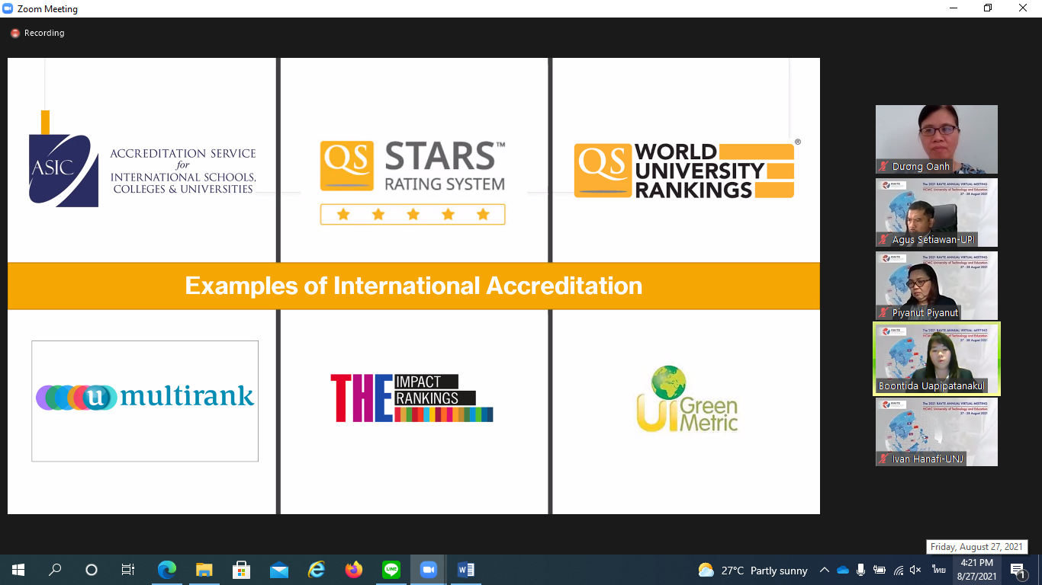Open File Explorer from the taskbar
The width and height of the screenshot is (1042, 585).
(204, 570)
